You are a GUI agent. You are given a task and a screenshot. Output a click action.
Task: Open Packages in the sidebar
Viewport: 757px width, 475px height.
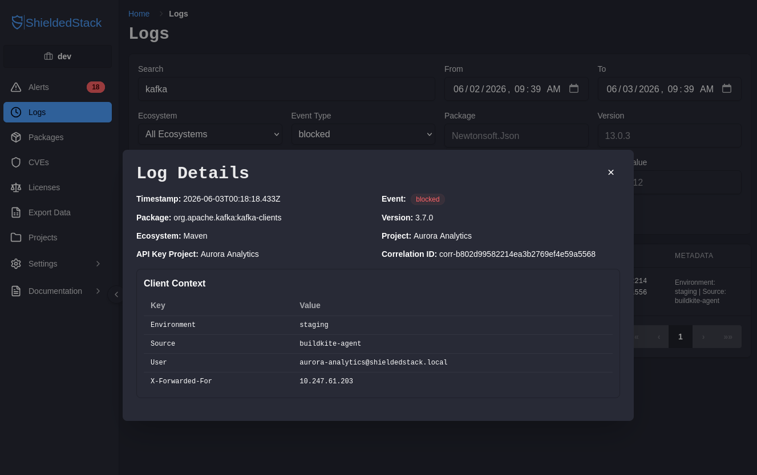point(58,137)
